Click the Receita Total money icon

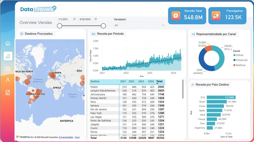click(x=176, y=16)
